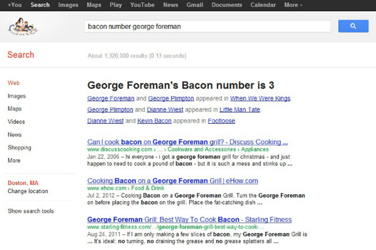Viewport: 376px width, 250px height.
Task: Open Dianne Wiest link beside Little Man Tate
Action: 165,110
